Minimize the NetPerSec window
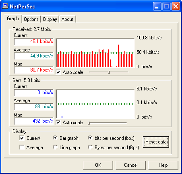This screenshot has height=174, width=182. pos(157,6)
